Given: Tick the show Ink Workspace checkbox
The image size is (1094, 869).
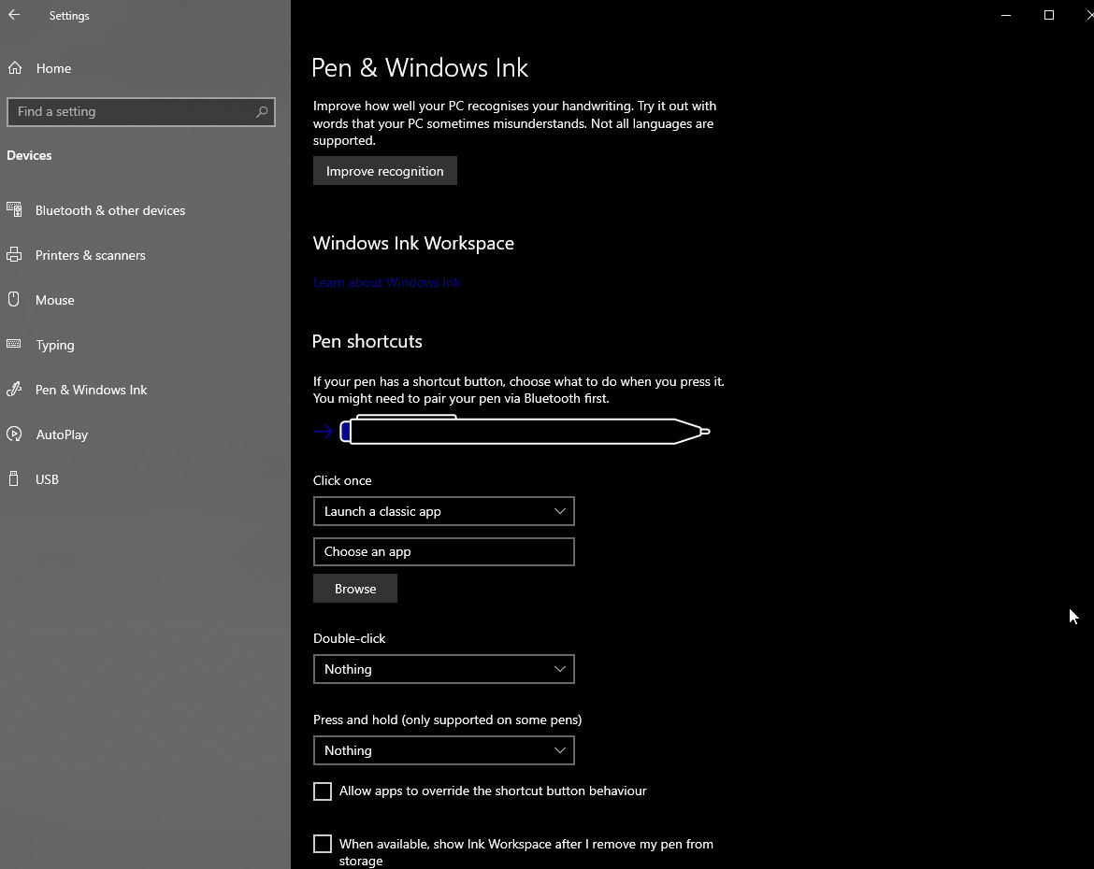Looking at the screenshot, I should click(x=323, y=845).
